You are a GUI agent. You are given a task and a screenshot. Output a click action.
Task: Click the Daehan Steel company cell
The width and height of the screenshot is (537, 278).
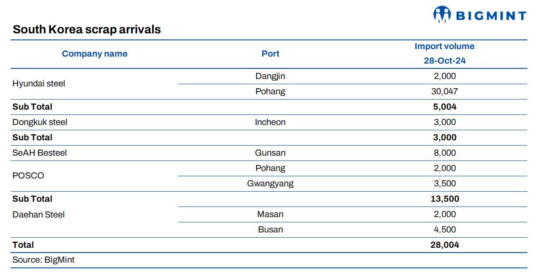point(39,214)
